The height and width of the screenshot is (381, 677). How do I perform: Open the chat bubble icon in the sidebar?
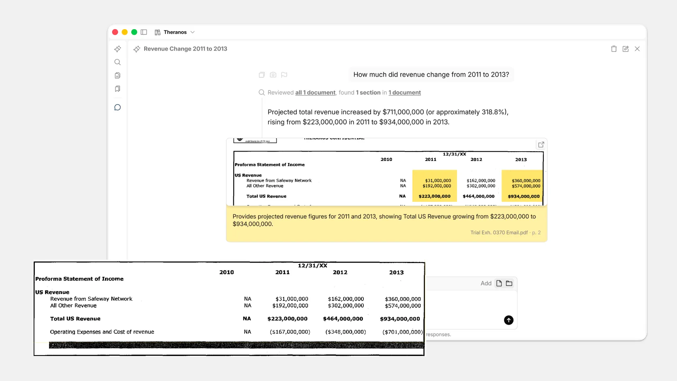117,107
